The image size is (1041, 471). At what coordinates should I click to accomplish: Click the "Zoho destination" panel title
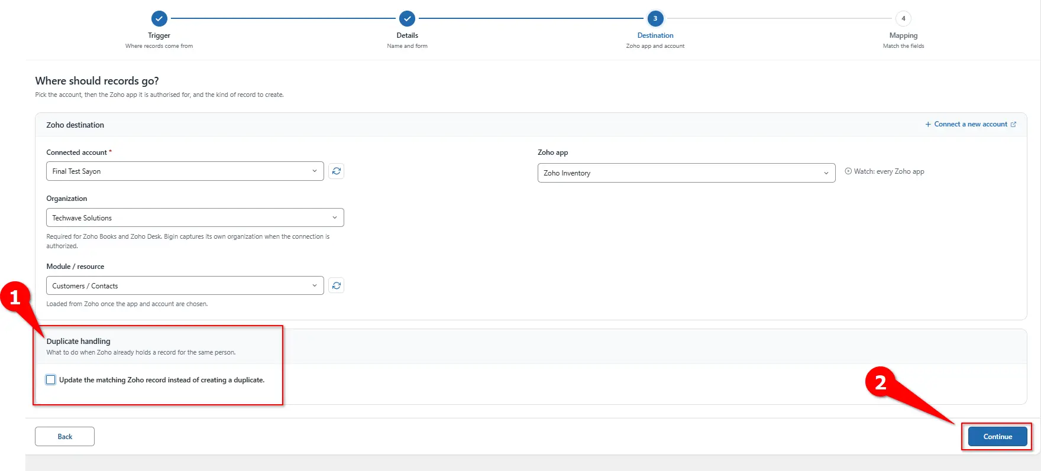click(x=75, y=125)
